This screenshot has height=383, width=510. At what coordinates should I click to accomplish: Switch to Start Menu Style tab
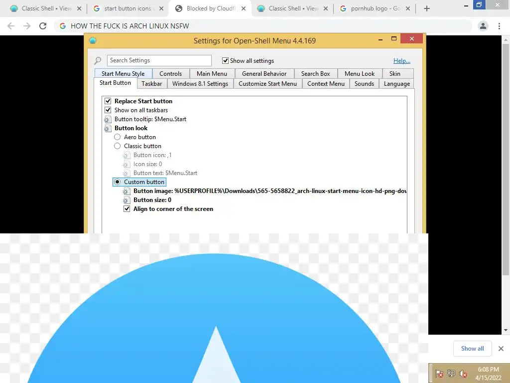(123, 74)
